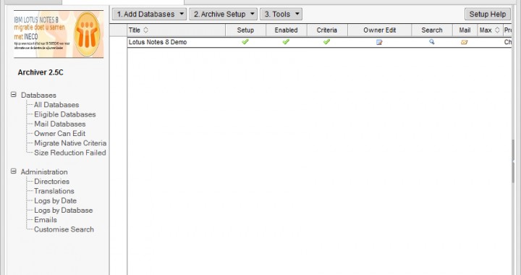Image resolution: width=521 pixels, height=275 pixels.
Task: Select the Administration tree heading
Action: [44, 172]
